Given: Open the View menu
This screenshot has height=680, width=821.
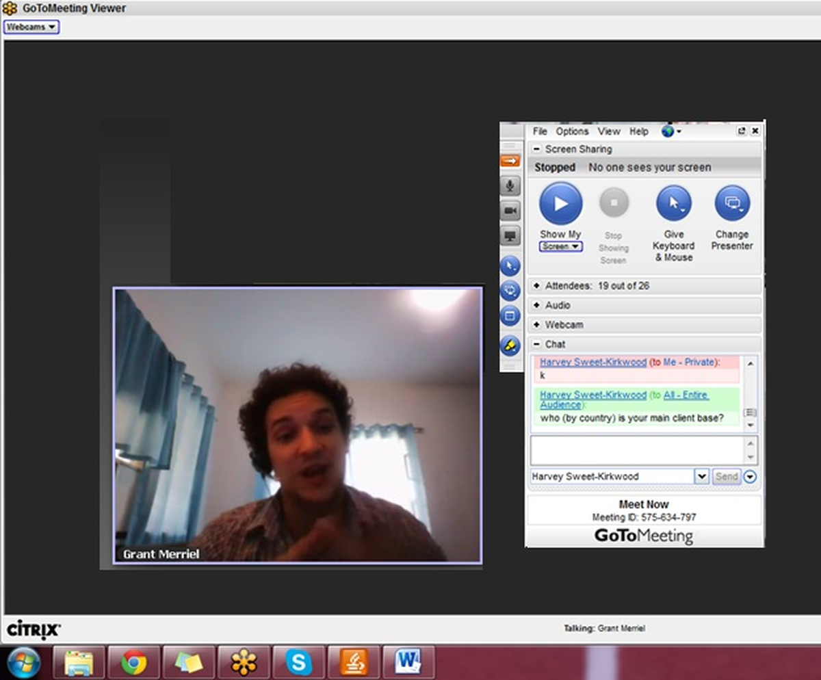Looking at the screenshot, I should (608, 131).
